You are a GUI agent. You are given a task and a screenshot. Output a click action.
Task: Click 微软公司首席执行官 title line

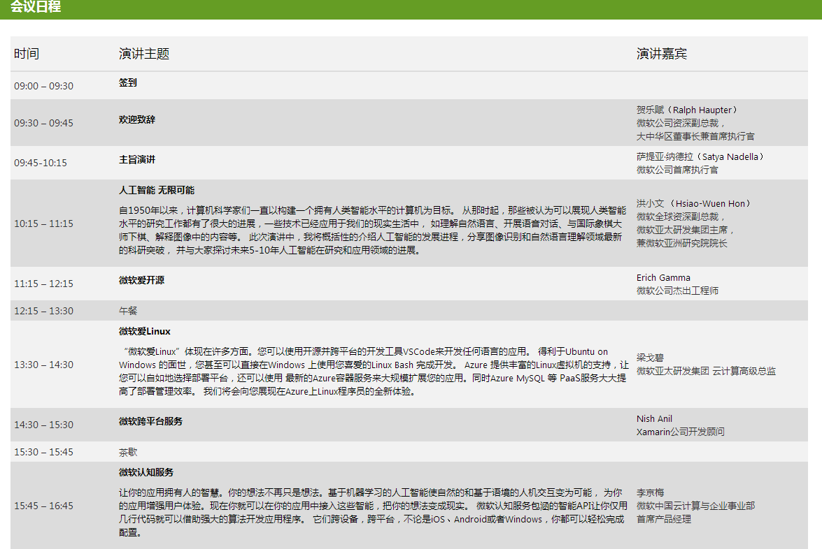[677, 170]
